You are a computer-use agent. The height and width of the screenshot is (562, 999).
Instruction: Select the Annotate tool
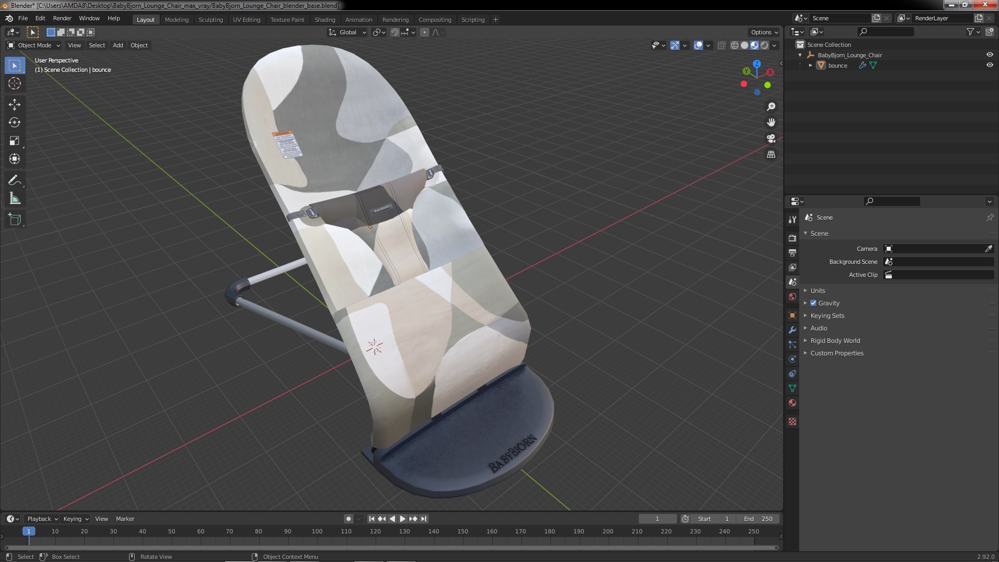(15, 181)
